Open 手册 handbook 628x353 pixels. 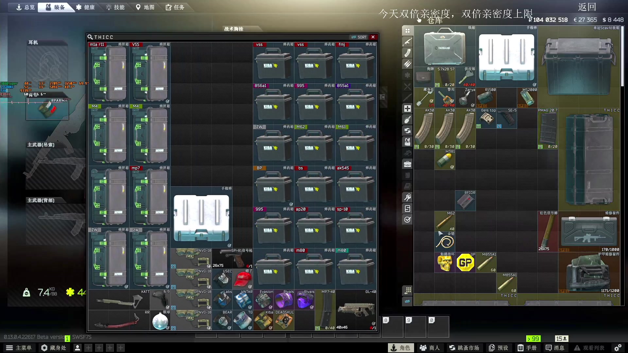527,348
